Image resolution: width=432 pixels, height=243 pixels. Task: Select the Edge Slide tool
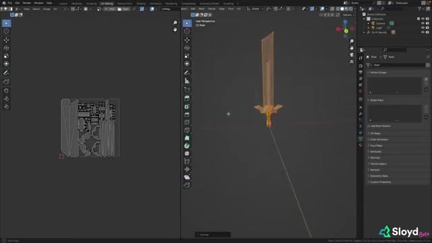(187, 162)
